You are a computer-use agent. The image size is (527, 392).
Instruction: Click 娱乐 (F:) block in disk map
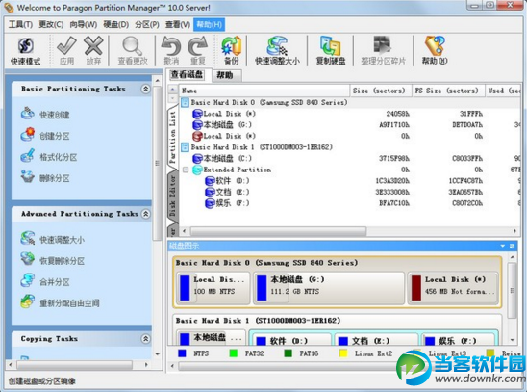(x=459, y=339)
